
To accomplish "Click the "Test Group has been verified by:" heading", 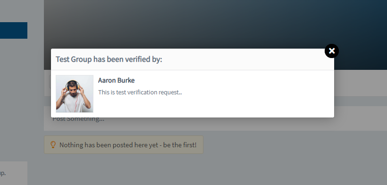I will [109, 59].
